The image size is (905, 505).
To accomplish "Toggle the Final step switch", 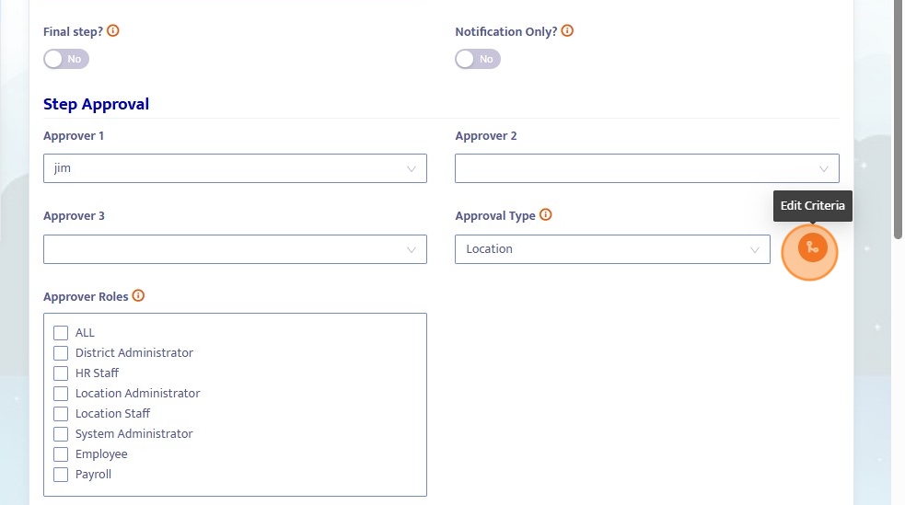I will pyautogui.click(x=66, y=59).
